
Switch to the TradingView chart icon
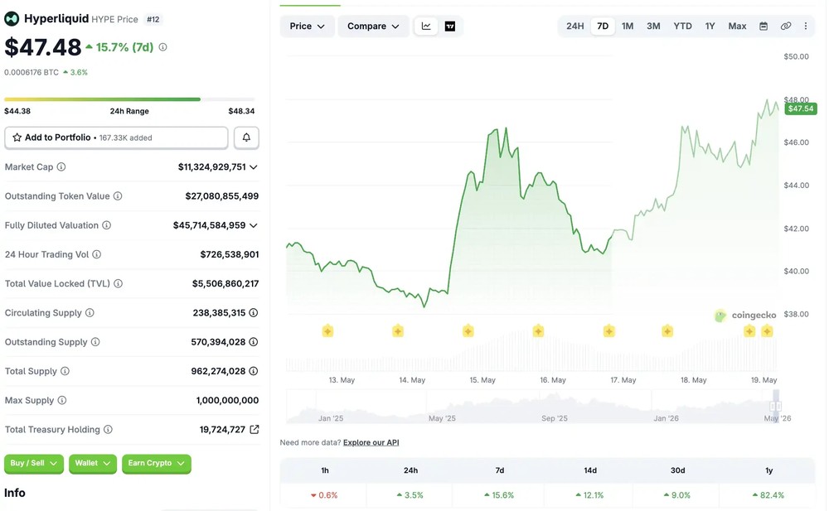tap(450, 27)
